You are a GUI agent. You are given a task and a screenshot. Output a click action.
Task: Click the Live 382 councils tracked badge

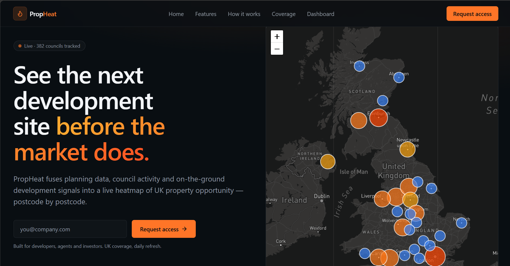pos(49,46)
